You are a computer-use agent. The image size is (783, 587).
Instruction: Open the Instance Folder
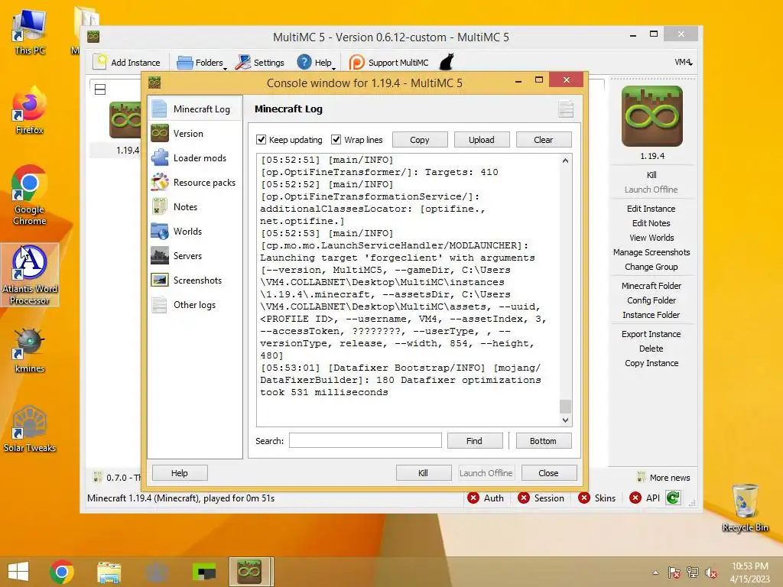coord(651,314)
